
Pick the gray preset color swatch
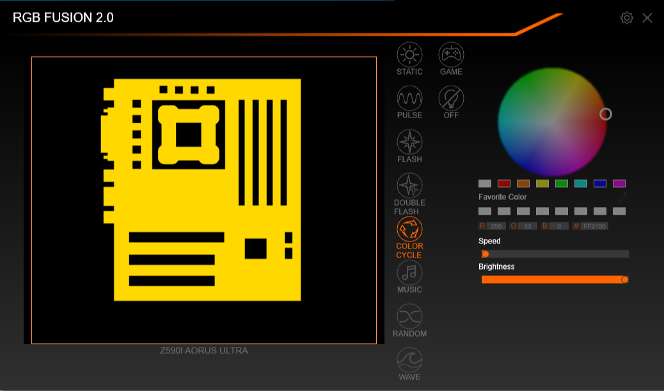coord(485,183)
